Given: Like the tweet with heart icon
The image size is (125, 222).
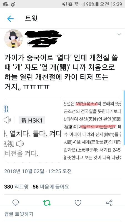Looking at the screenshot, I should (78, 203).
